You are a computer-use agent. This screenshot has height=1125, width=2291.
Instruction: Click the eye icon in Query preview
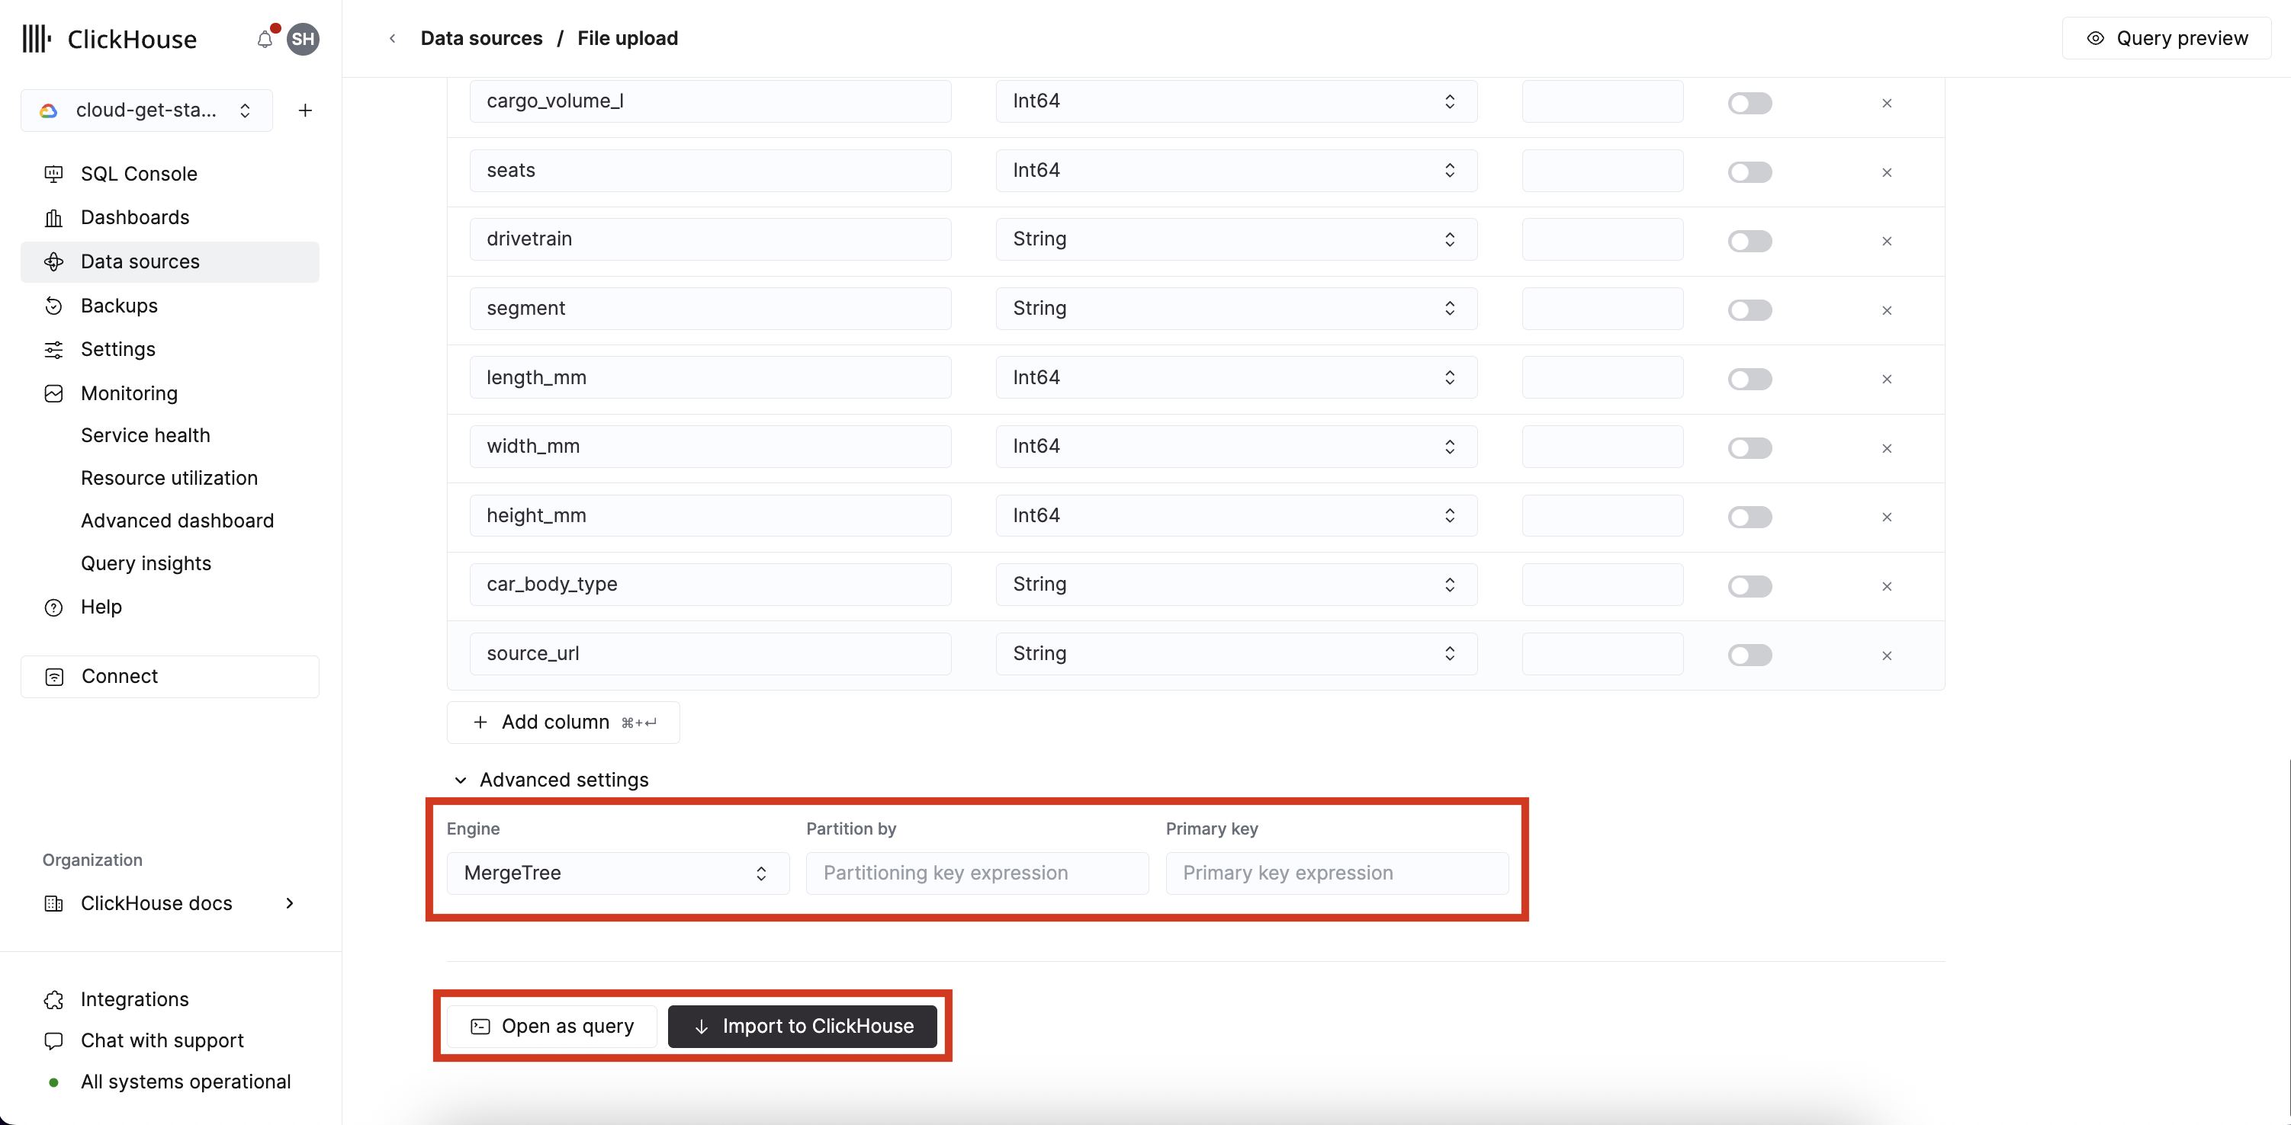click(x=2095, y=38)
